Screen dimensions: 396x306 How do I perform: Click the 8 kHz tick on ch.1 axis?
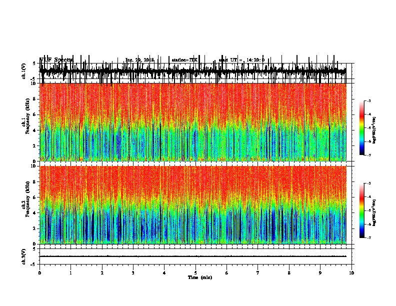click(34, 99)
